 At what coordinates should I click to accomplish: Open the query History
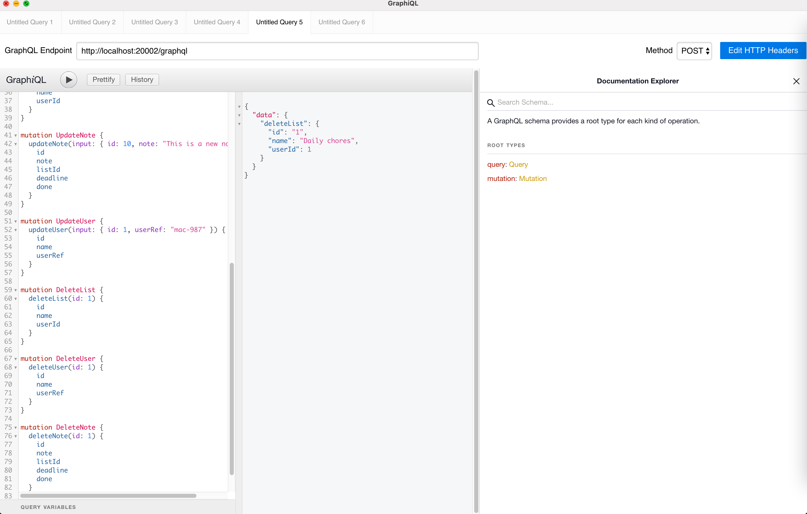pyautogui.click(x=142, y=80)
